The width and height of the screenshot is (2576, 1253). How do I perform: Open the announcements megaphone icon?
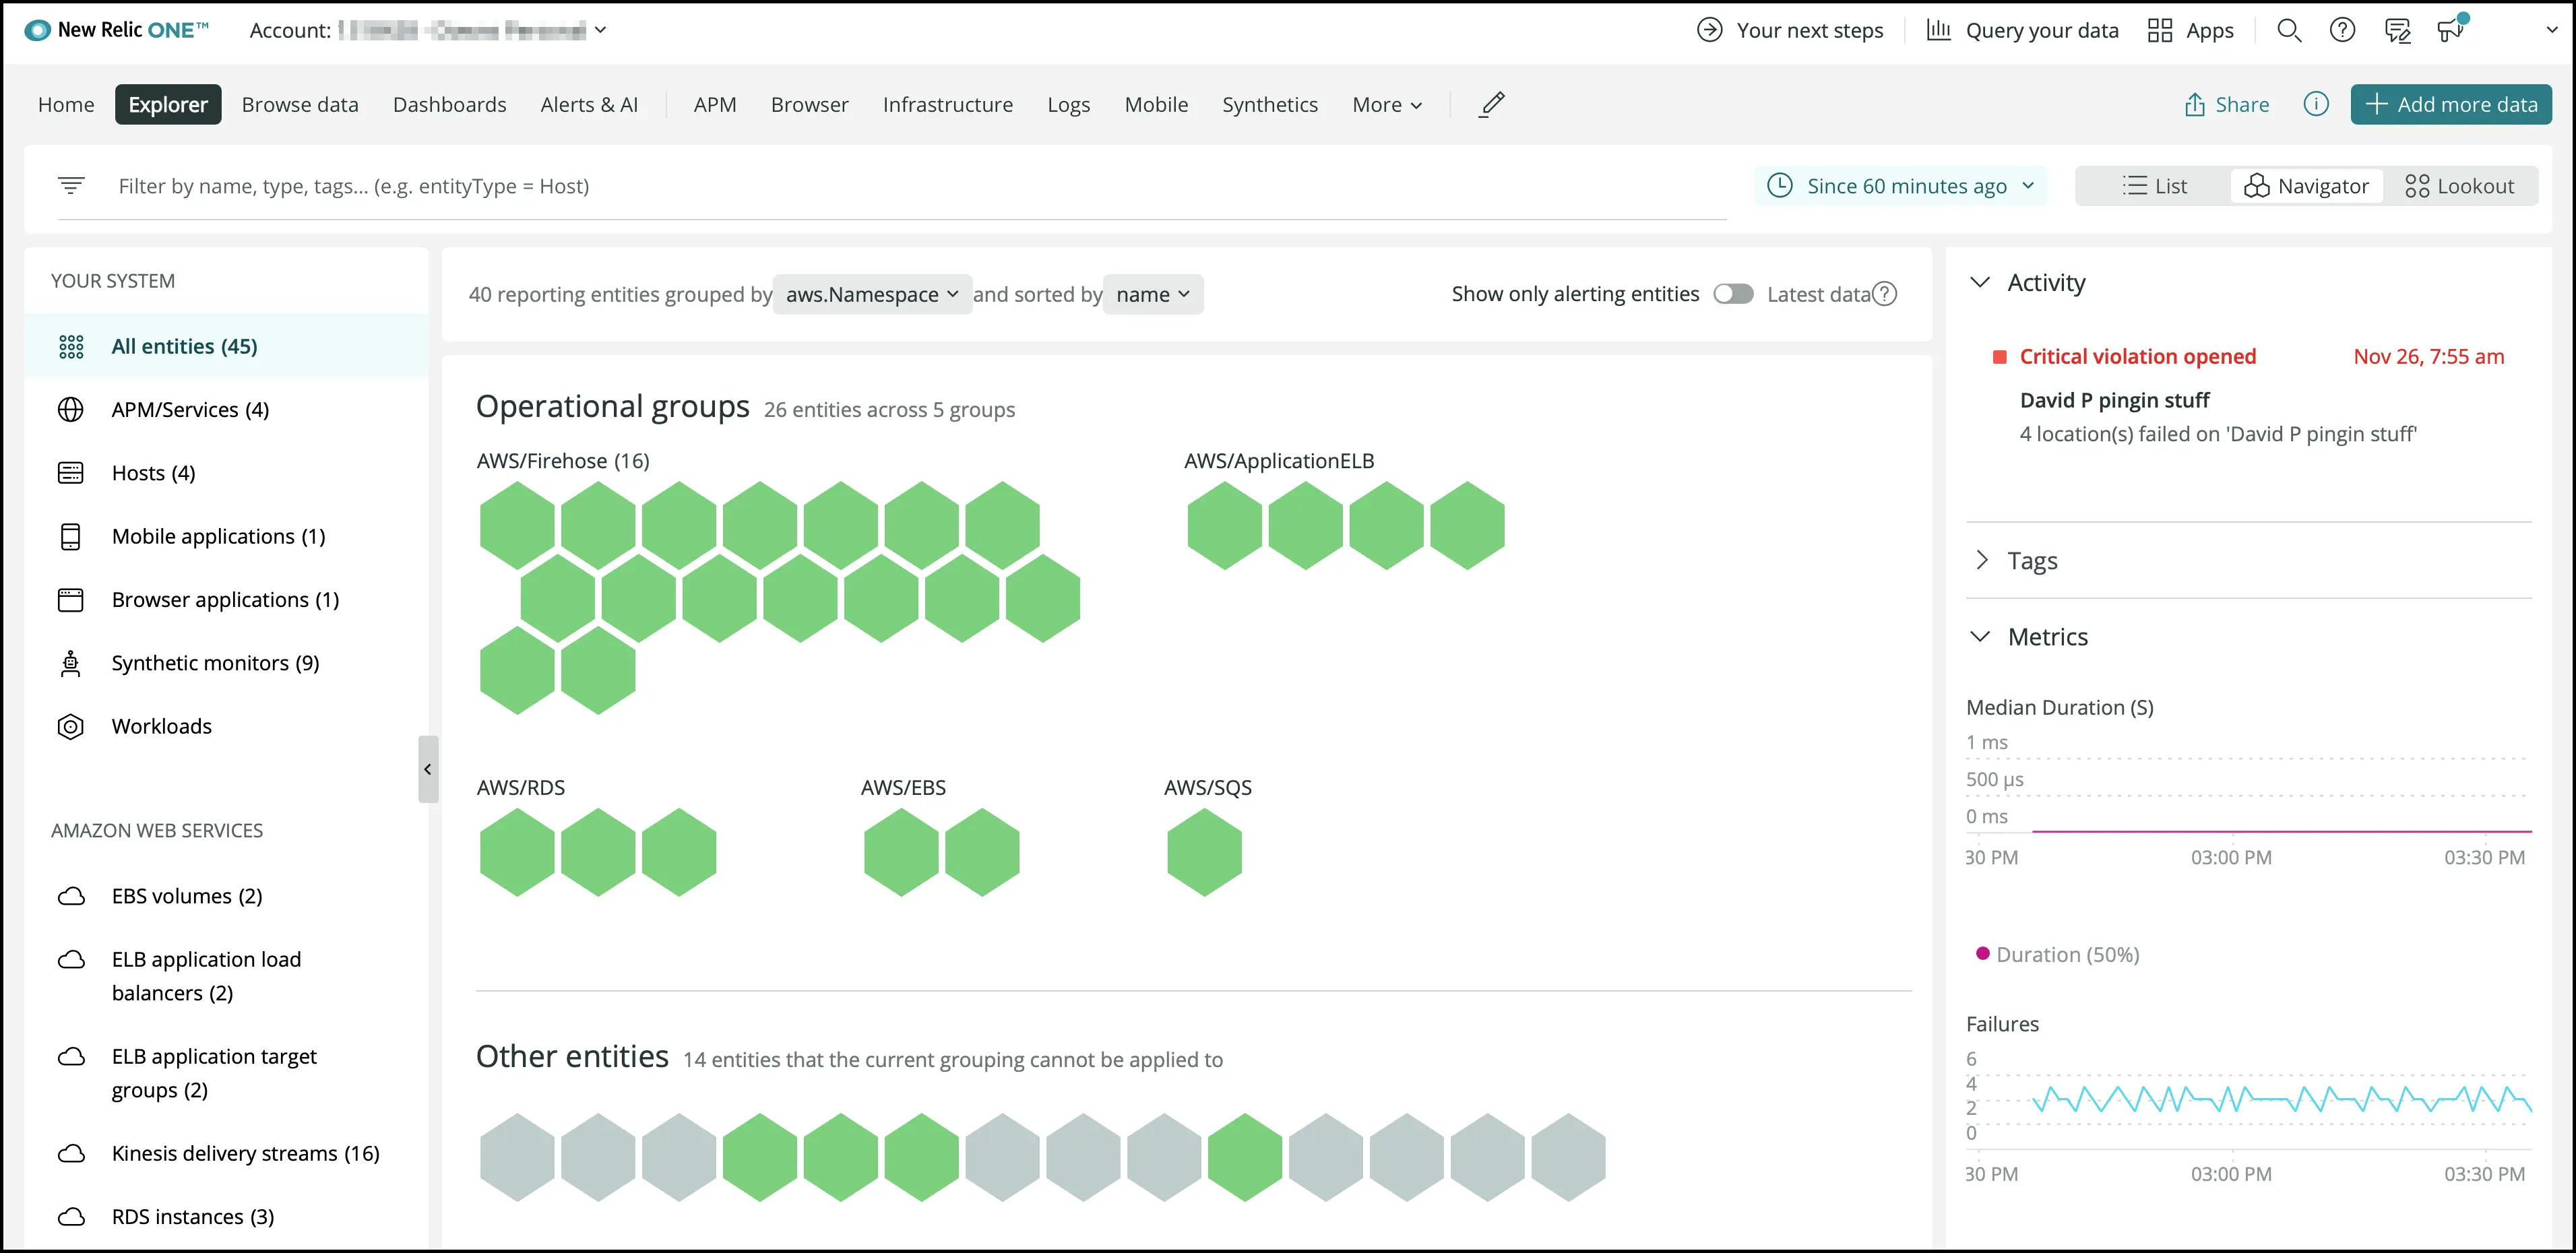2450,30
